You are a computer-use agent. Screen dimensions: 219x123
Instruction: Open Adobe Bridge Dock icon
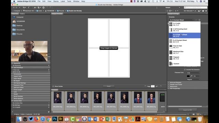[61, 119]
